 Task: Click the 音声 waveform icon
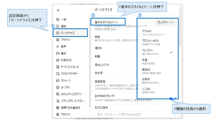(x=58, y=47)
